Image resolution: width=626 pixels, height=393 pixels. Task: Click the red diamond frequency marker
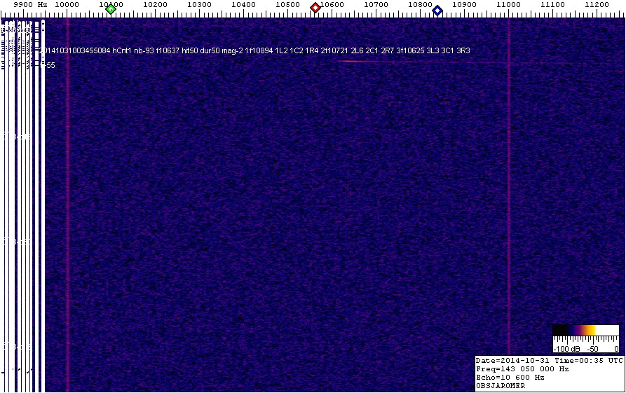[x=315, y=8]
